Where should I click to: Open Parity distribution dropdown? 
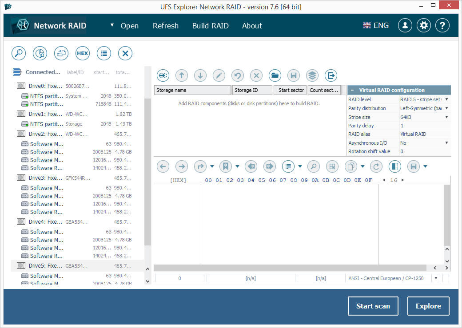pyautogui.click(x=447, y=108)
